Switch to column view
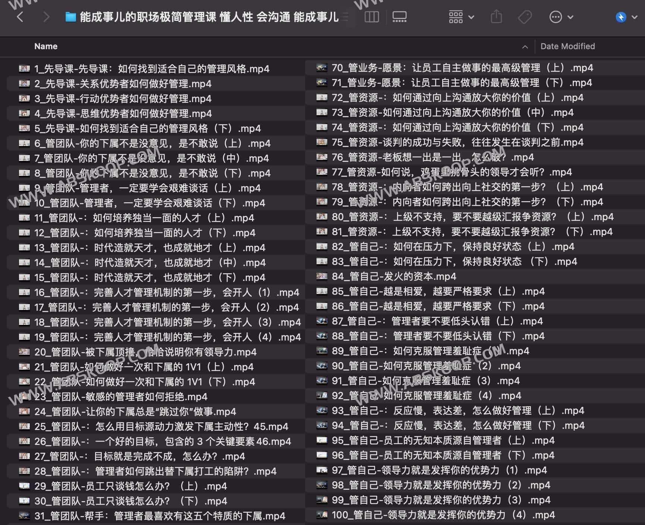The width and height of the screenshot is (645, 525). pyautogui.click(x=372, y=17)
